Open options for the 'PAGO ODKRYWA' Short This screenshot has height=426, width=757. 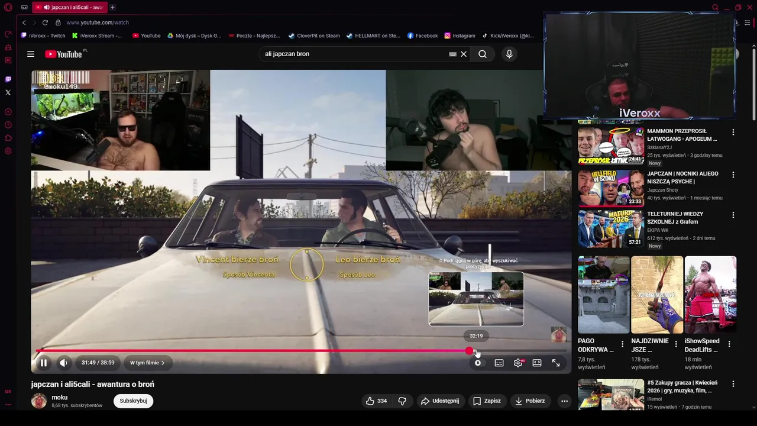[x=622, y=344]
